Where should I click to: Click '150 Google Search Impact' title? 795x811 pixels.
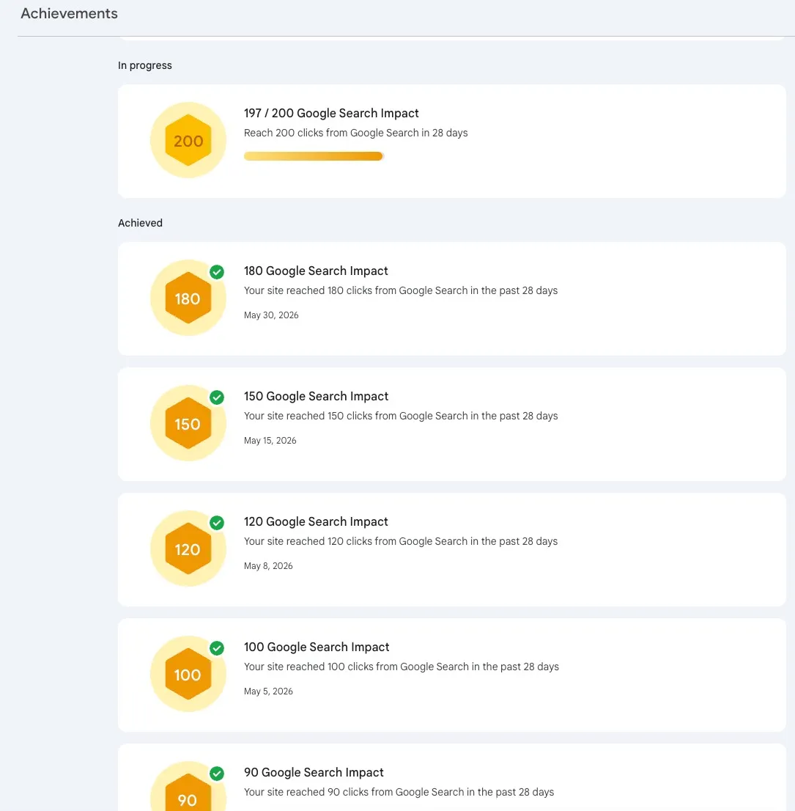(x=317, y=396)
